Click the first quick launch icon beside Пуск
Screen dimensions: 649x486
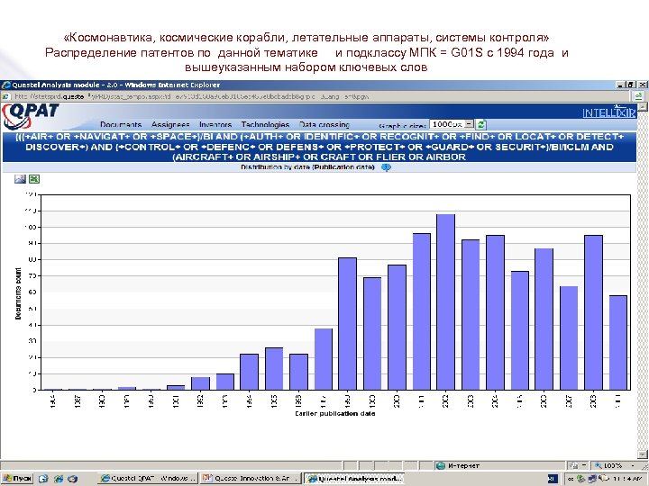(43, 479)
